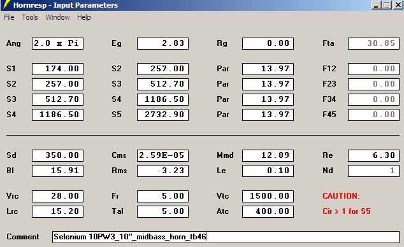This screenshot has width=404, height=247.
Task: Open the Help menu
Action: click(x=84, y=17)
